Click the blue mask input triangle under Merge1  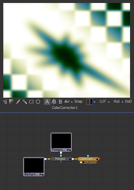click(x=61, y=162)
